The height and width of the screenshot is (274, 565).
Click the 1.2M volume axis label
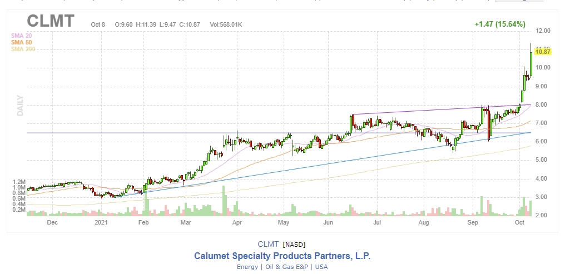(x=18, y=182)
